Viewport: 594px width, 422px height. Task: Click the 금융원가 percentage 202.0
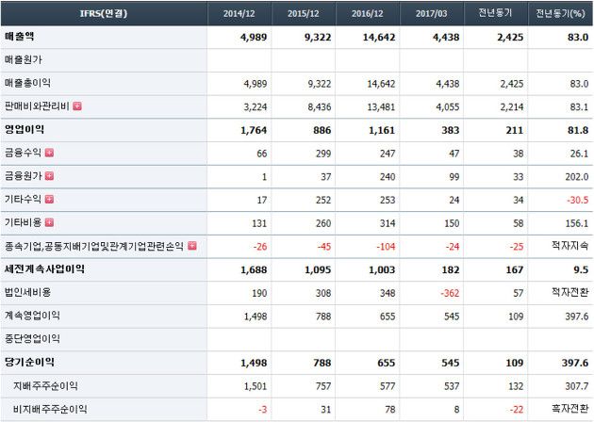tap(577, 177)
